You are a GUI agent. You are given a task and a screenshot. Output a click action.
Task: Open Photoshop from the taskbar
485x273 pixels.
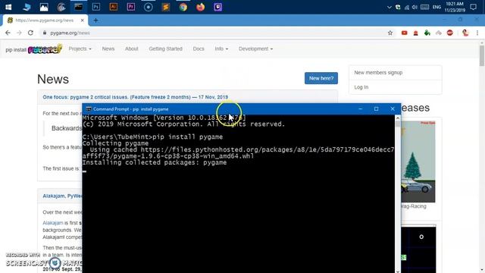(96, 7)
